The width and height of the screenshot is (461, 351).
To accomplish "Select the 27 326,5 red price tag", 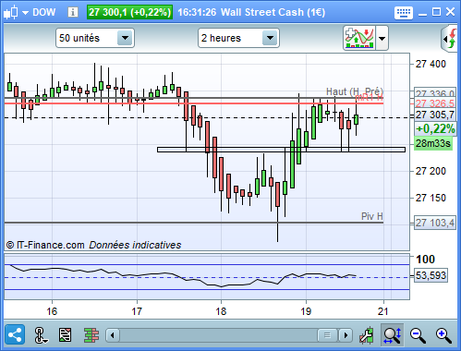I will (x=435, y=103).
